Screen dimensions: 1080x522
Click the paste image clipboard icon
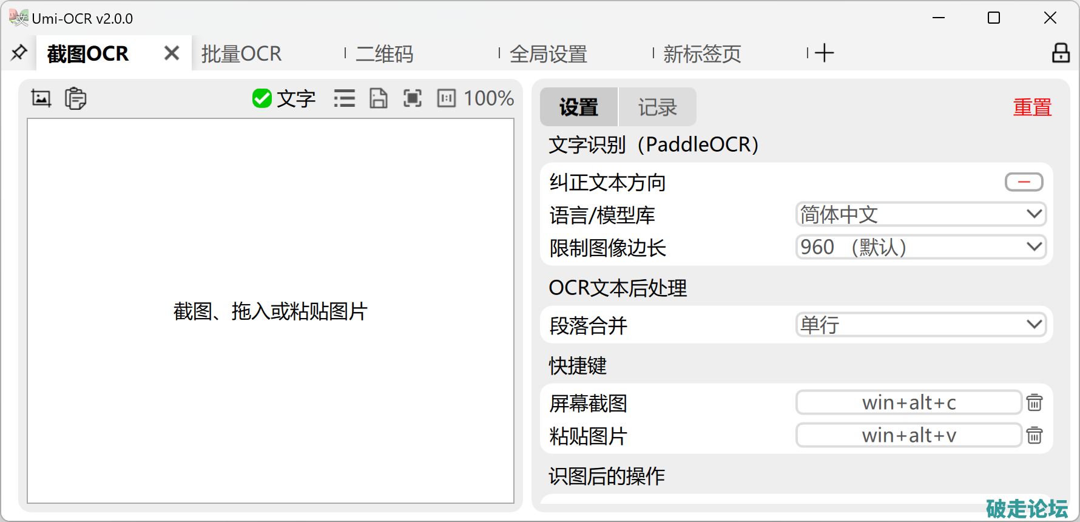76,98
